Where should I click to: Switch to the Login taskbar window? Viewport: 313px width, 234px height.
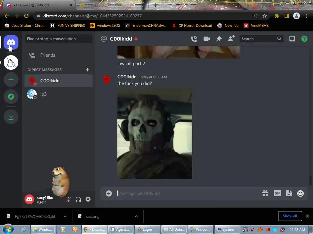148,229
